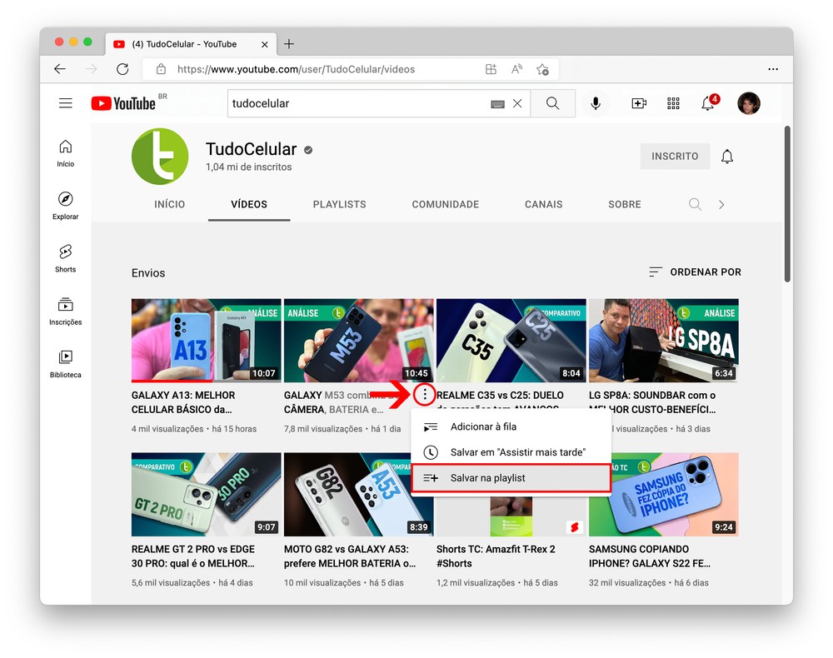Open the LG SP8A SOUNDBAR title link

652,402
